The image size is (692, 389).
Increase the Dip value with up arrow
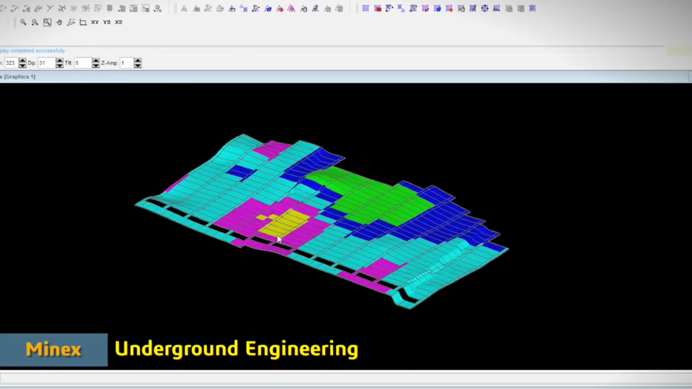pyautogui.click(x=59, y=61)
